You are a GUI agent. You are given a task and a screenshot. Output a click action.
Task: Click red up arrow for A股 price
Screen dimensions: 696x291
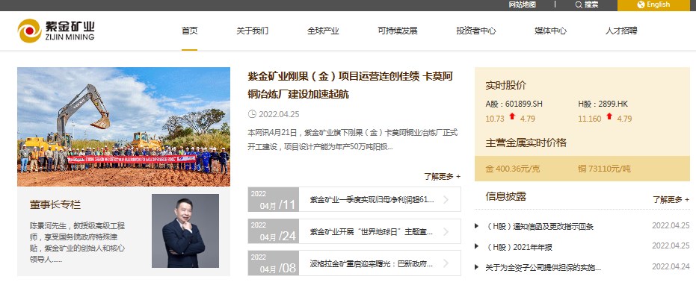pyautogui.click(x=512, y=116)
